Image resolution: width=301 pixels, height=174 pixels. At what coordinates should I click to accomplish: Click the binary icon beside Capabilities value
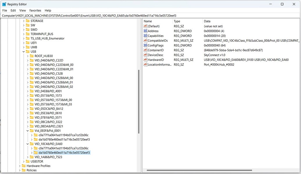click(145, 36)
